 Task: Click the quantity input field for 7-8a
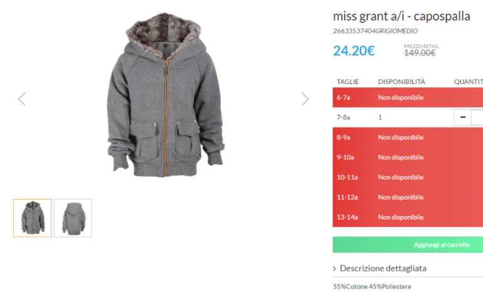tap(477, 117)
